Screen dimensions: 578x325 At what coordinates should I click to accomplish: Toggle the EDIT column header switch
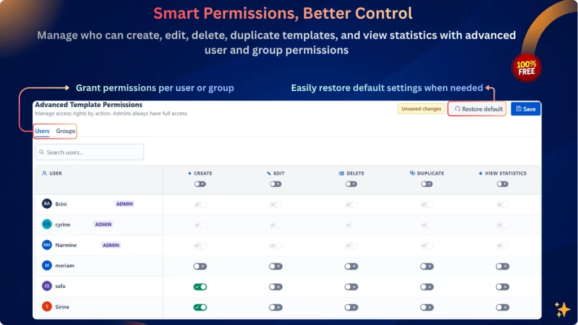275,184
